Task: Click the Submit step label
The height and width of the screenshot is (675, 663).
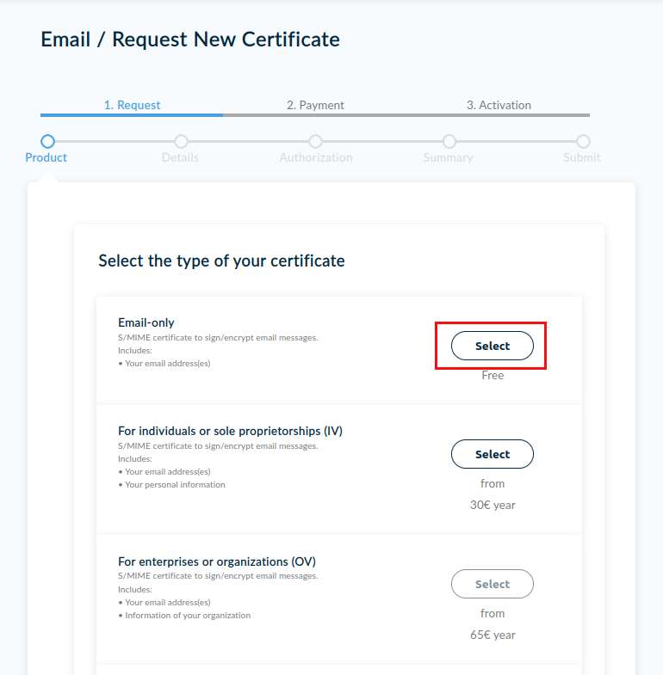Action: coord(582,157)
